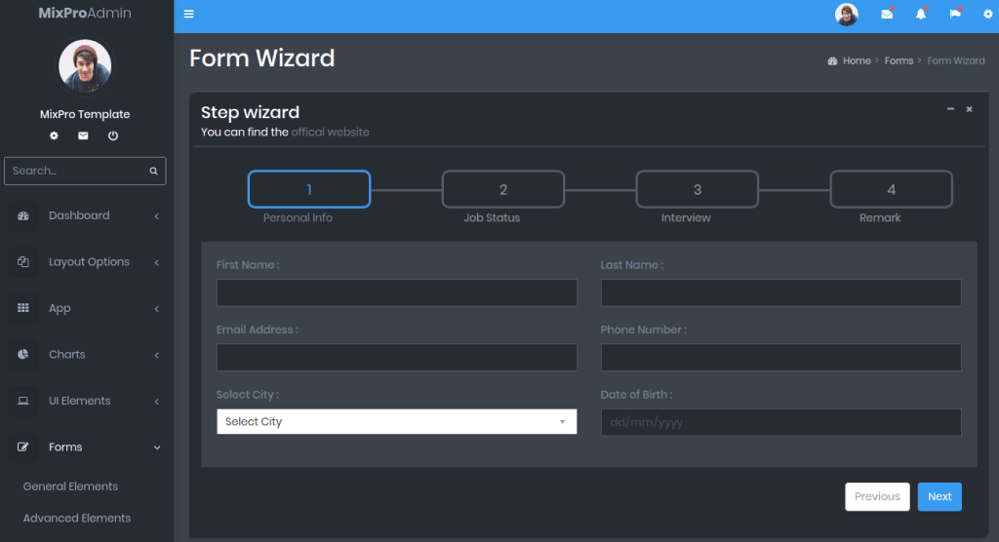Open the Layout Options menu item

(87, 262)
